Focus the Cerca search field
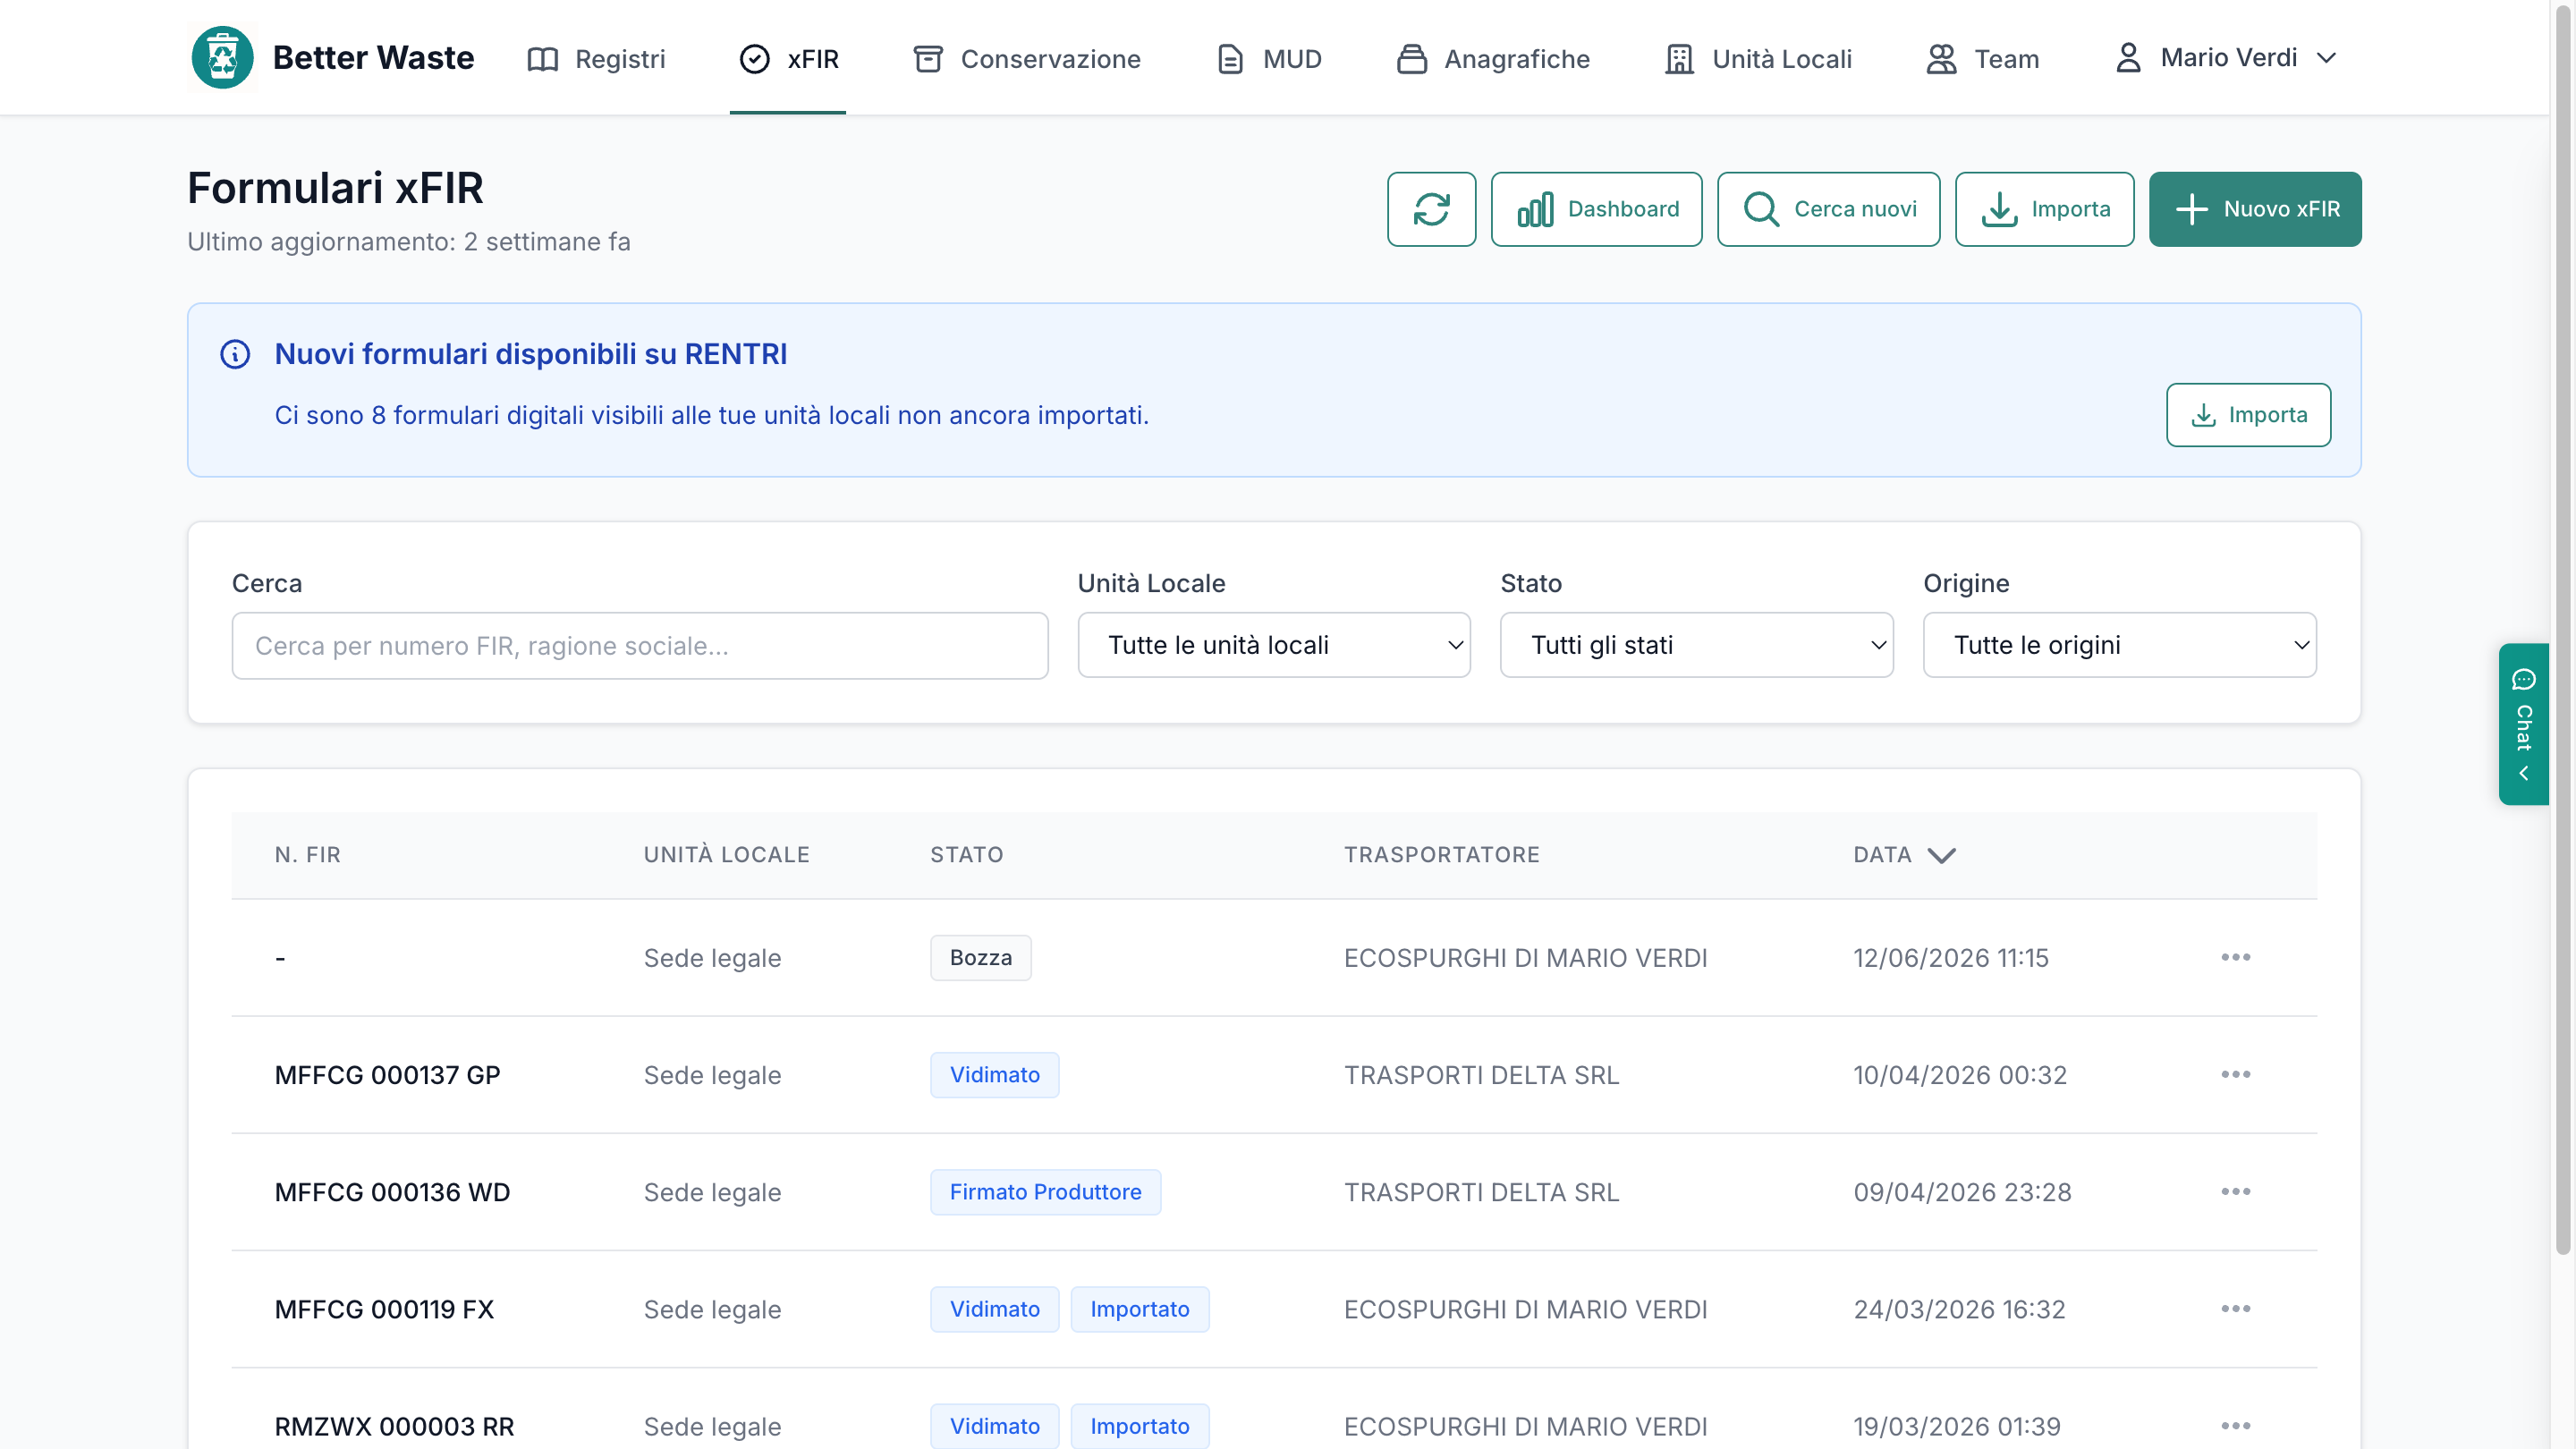Viewport: 2576px width, 1449px height. [640, 645]
